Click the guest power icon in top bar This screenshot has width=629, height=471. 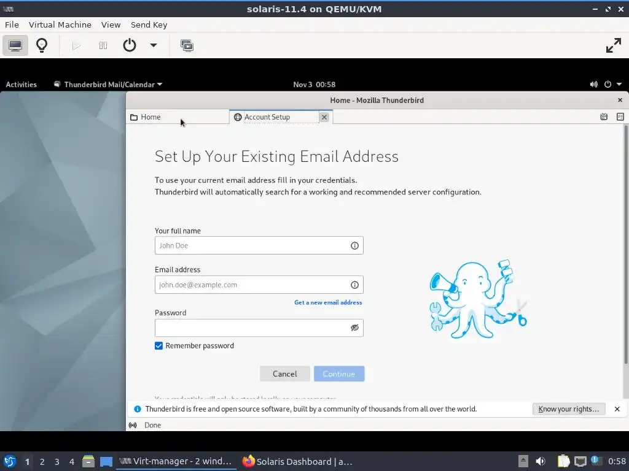(x=608, y=85)
